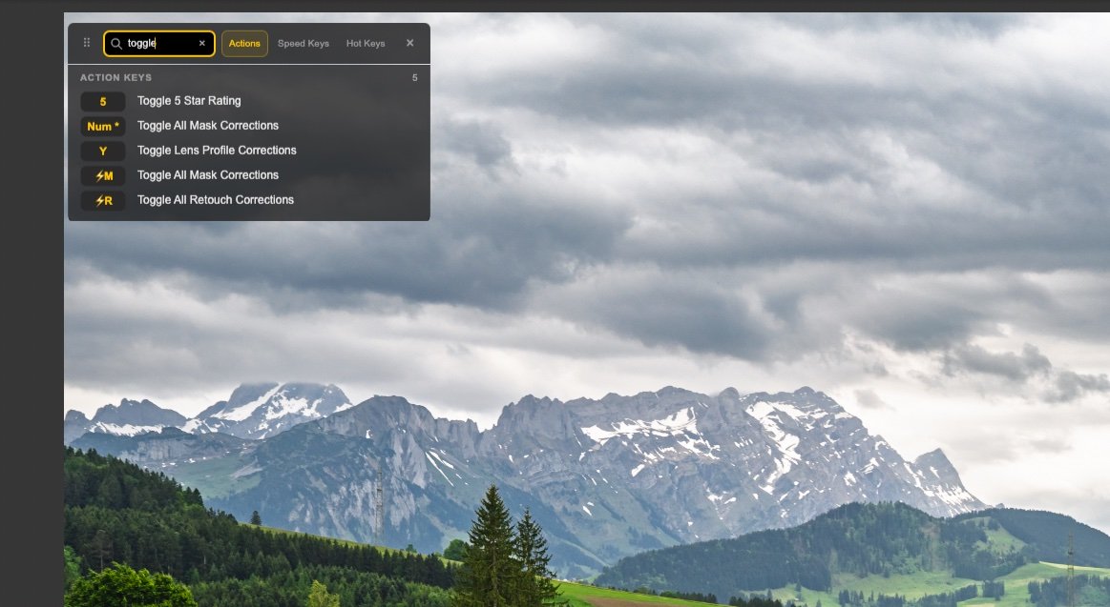
Task: Open the Hot Keys tab
Action: coord(366,44)
